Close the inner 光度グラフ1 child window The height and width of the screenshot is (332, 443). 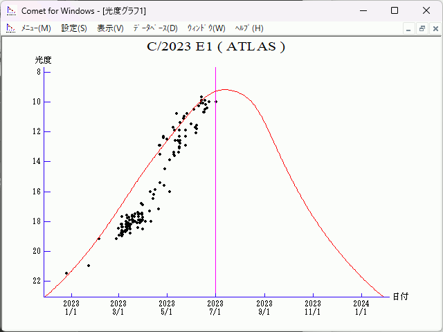coord(435,29)
